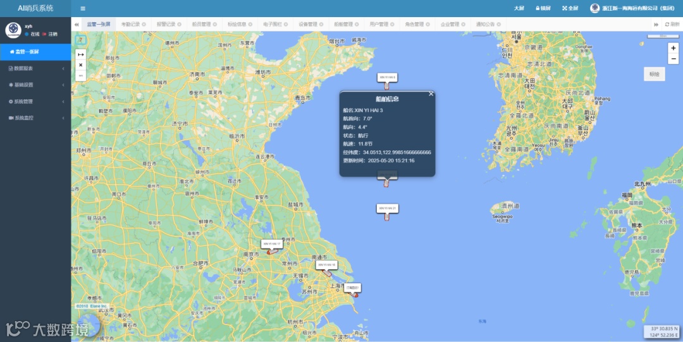Select the distance measure arrow tool
This screenshot has height=342, width=683.
click(x=80, y=54)
